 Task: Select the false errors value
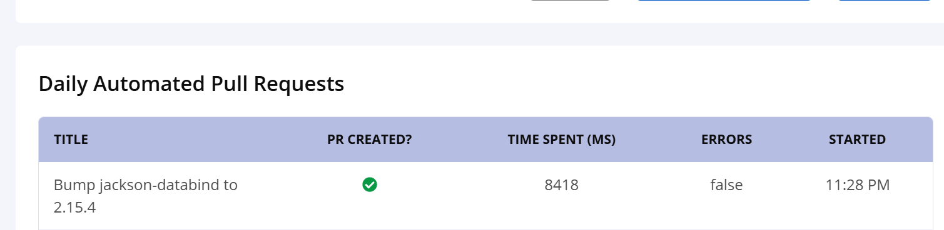[726, 185]
